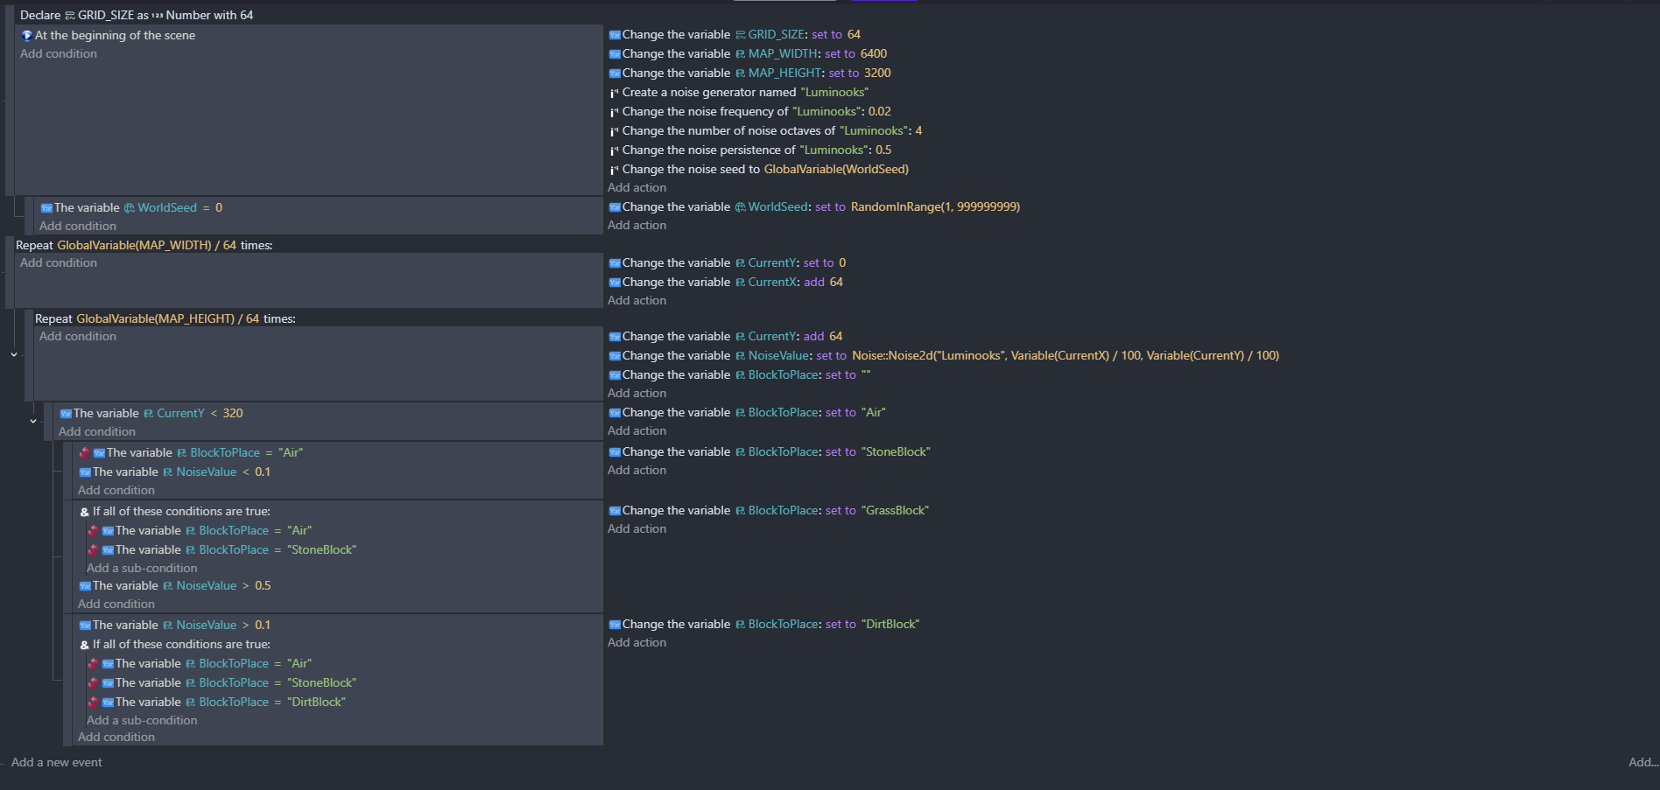Image resolution: width=1660 pixels, height=790 pixels.
Task: Click the inverted icon on BlockToPlace = "DirtBlock"
Action: tap(93, 703)
